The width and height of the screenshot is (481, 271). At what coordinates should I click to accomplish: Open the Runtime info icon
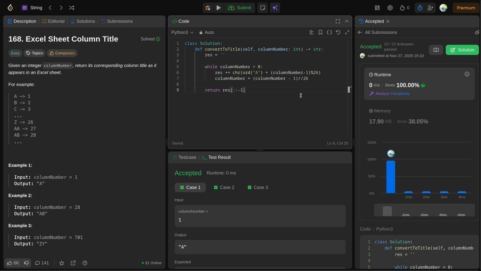point(467,74)
